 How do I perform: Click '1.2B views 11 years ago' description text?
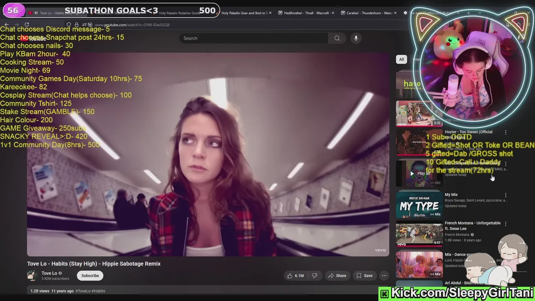(x=52, y=291)
